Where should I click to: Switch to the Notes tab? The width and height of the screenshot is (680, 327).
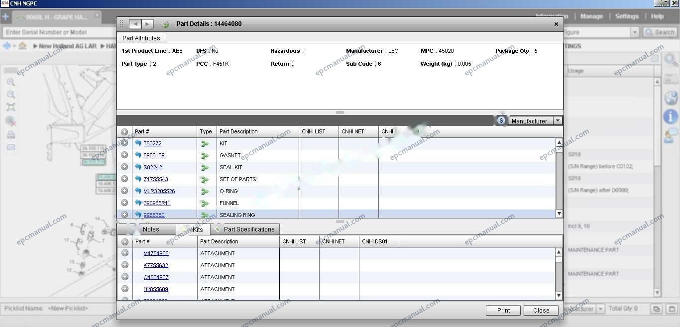(151, 229)
